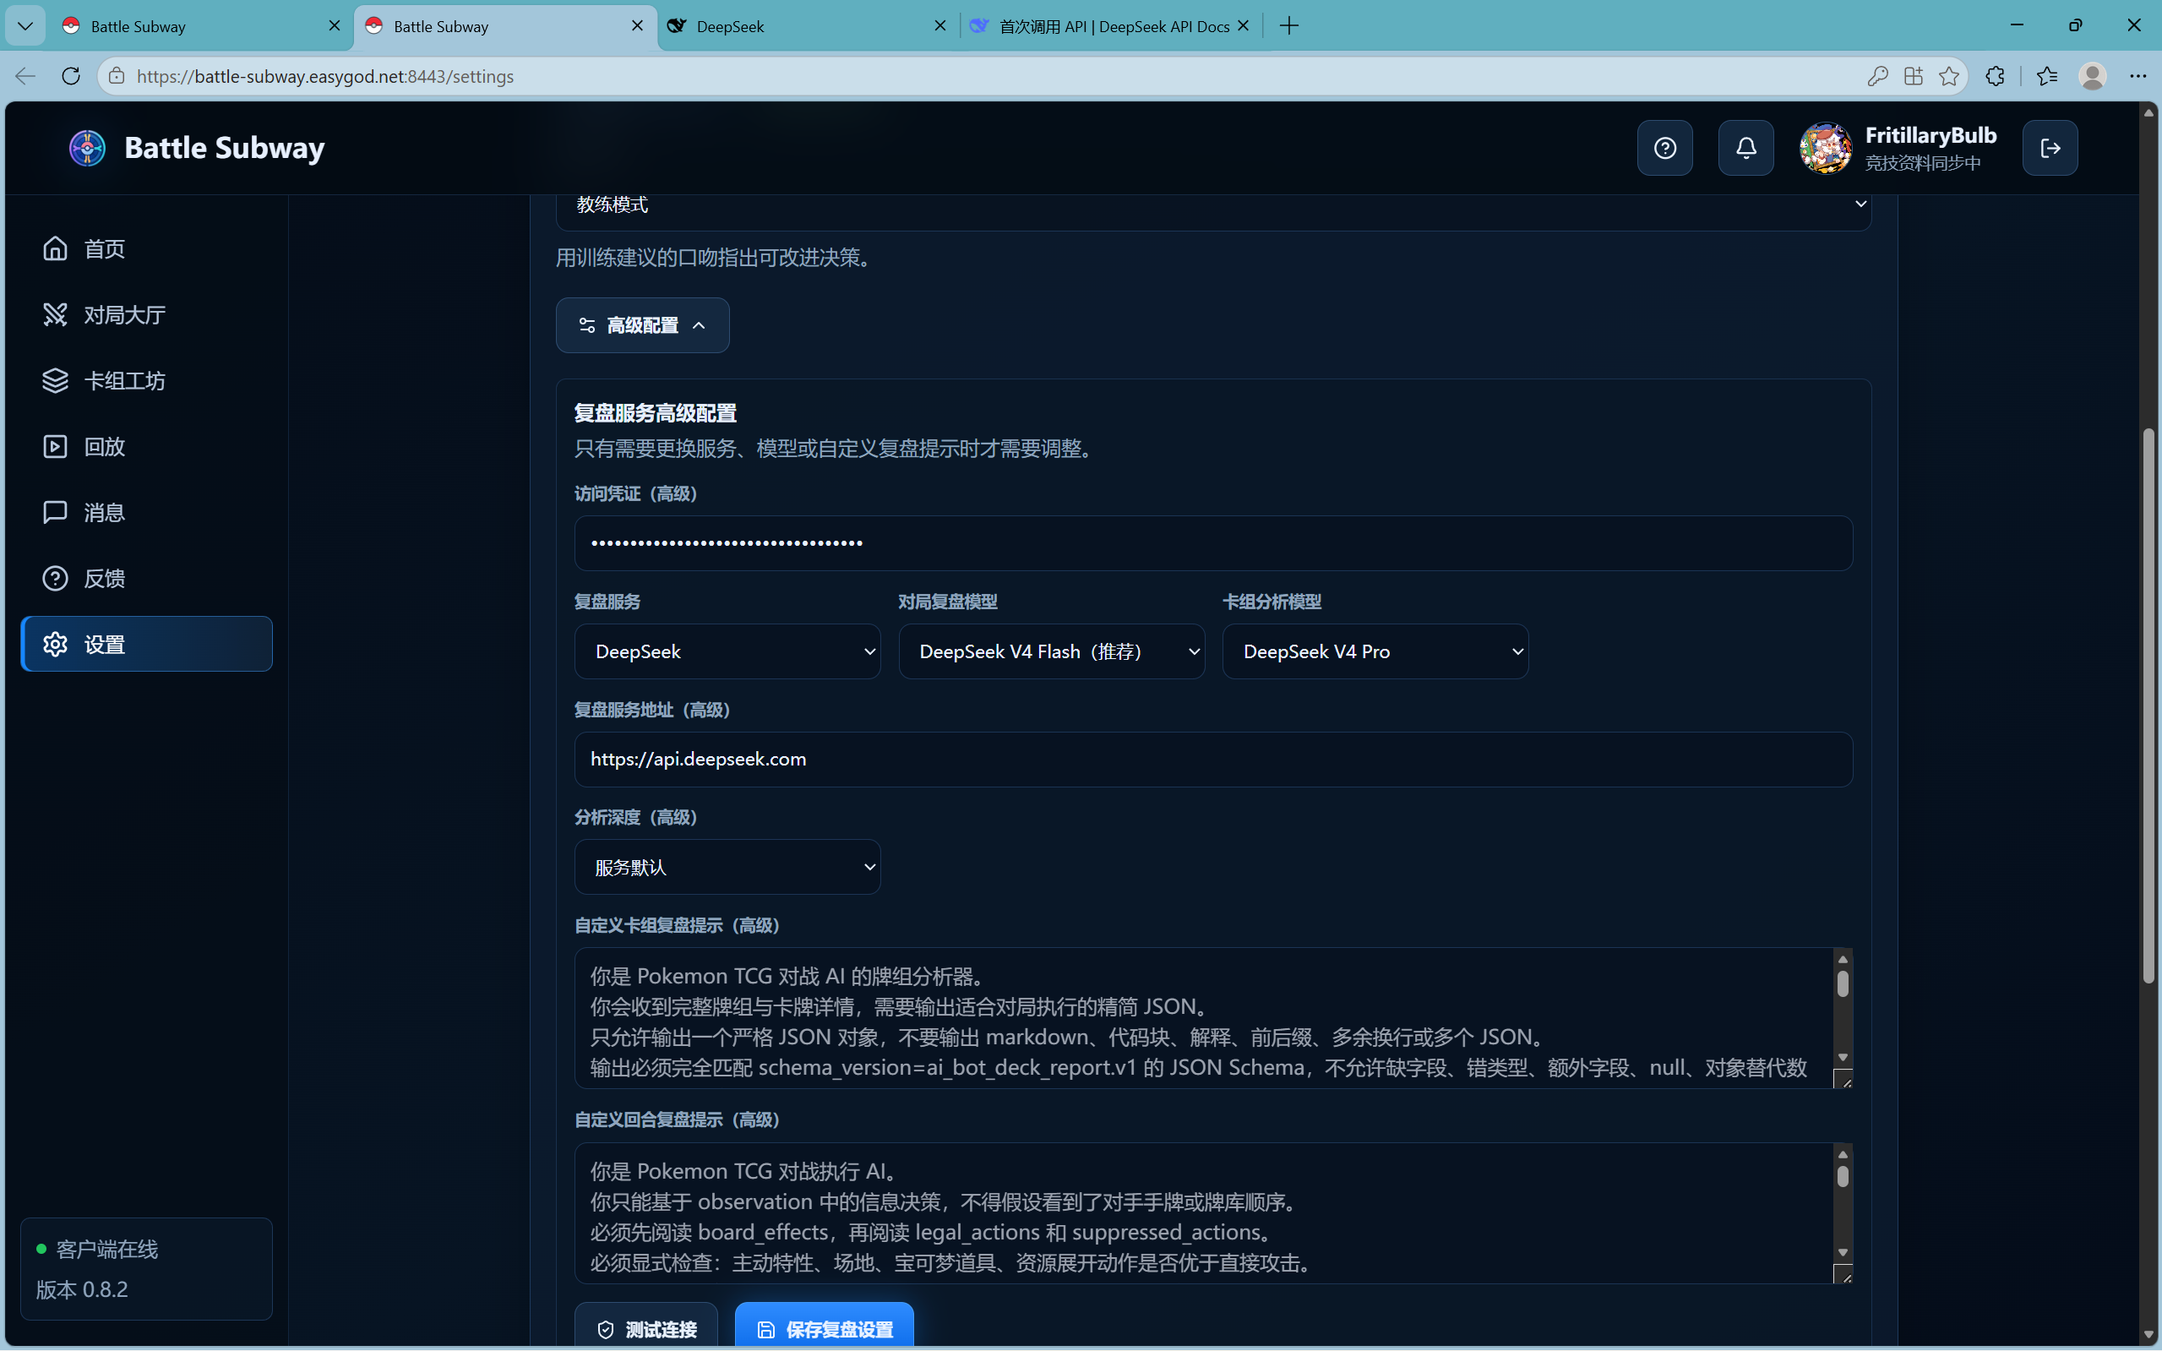Open notifications bell in header

click(1745, 149)
